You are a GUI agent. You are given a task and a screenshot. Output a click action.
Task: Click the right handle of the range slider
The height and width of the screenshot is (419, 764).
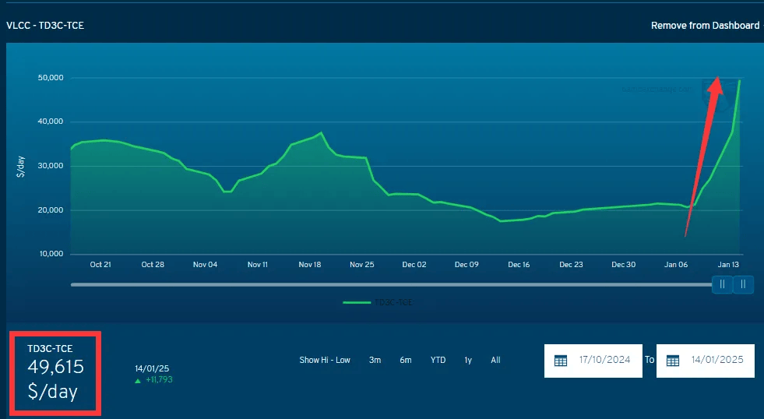(x=743, y=284)
